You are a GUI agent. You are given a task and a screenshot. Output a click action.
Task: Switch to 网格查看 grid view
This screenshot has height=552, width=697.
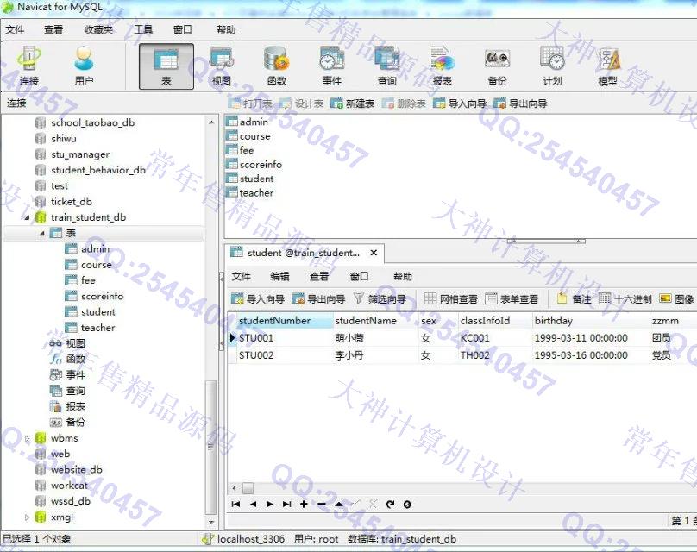[451, 299]
